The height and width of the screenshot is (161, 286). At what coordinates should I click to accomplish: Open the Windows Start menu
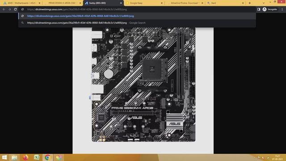point(4,157)
